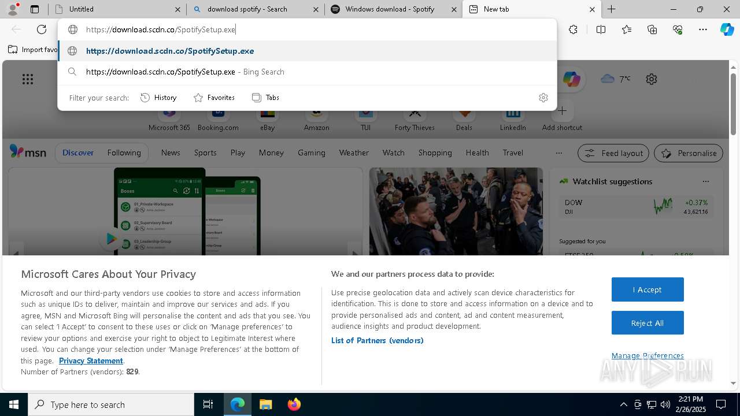Select the Bing Search suggestion row
740x416 pixels.
click(x=307, y=72)
